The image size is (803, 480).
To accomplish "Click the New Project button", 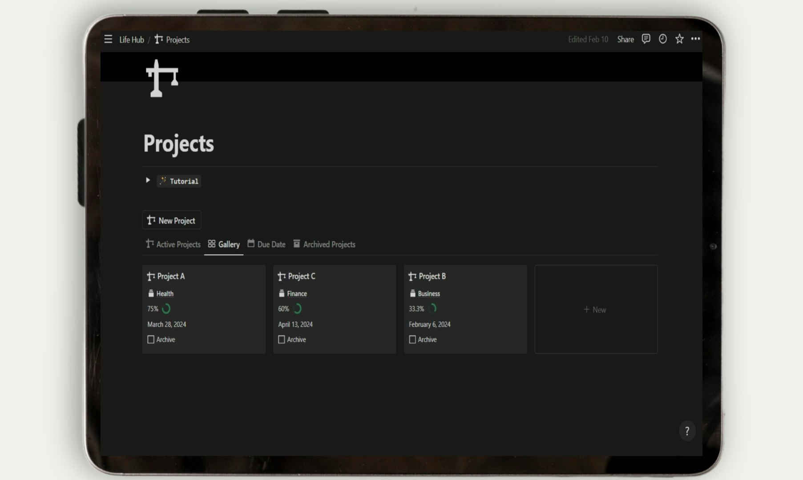I will [172, 220].
